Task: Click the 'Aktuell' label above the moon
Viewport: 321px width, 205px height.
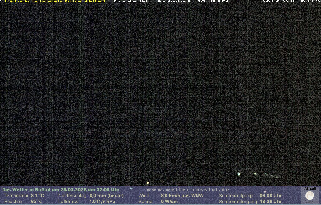Action: tap(310, 189)
